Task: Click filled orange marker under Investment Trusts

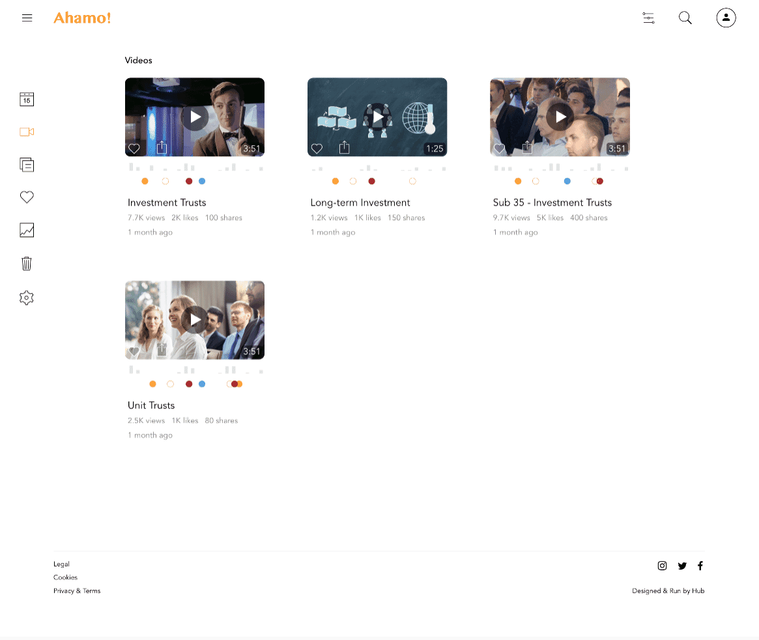Action: click(x=145, y=181)
